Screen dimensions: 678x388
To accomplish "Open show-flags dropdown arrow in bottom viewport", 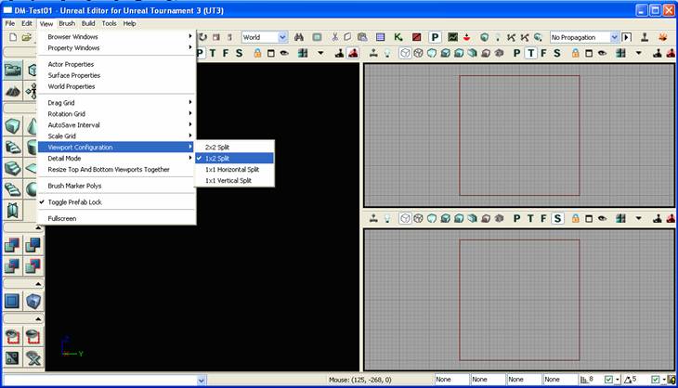I will click(x=639, y=219).
